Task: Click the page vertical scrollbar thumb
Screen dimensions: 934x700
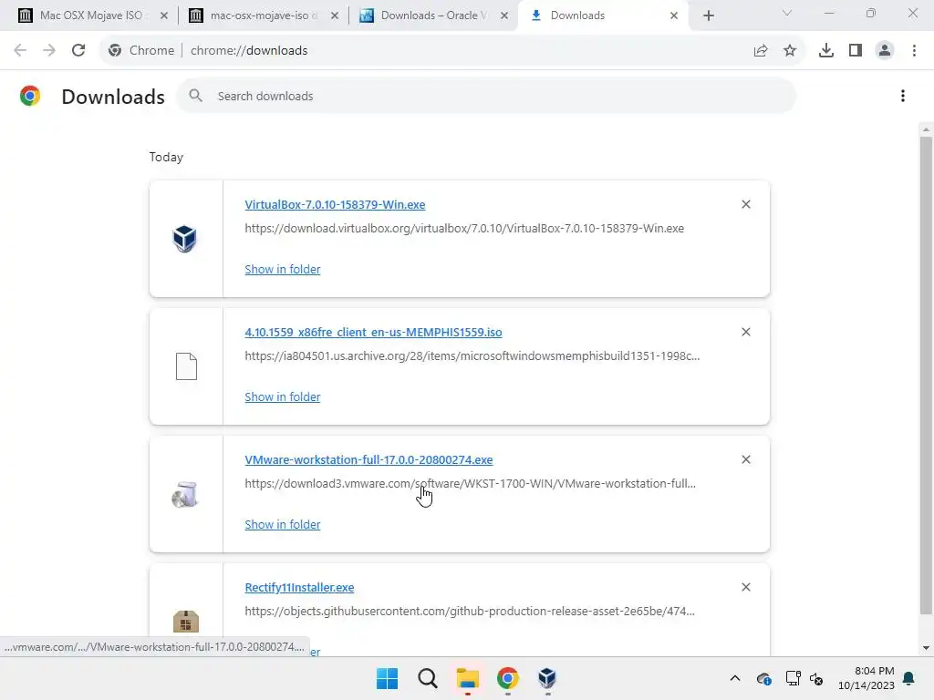Action: coord(926,375)
